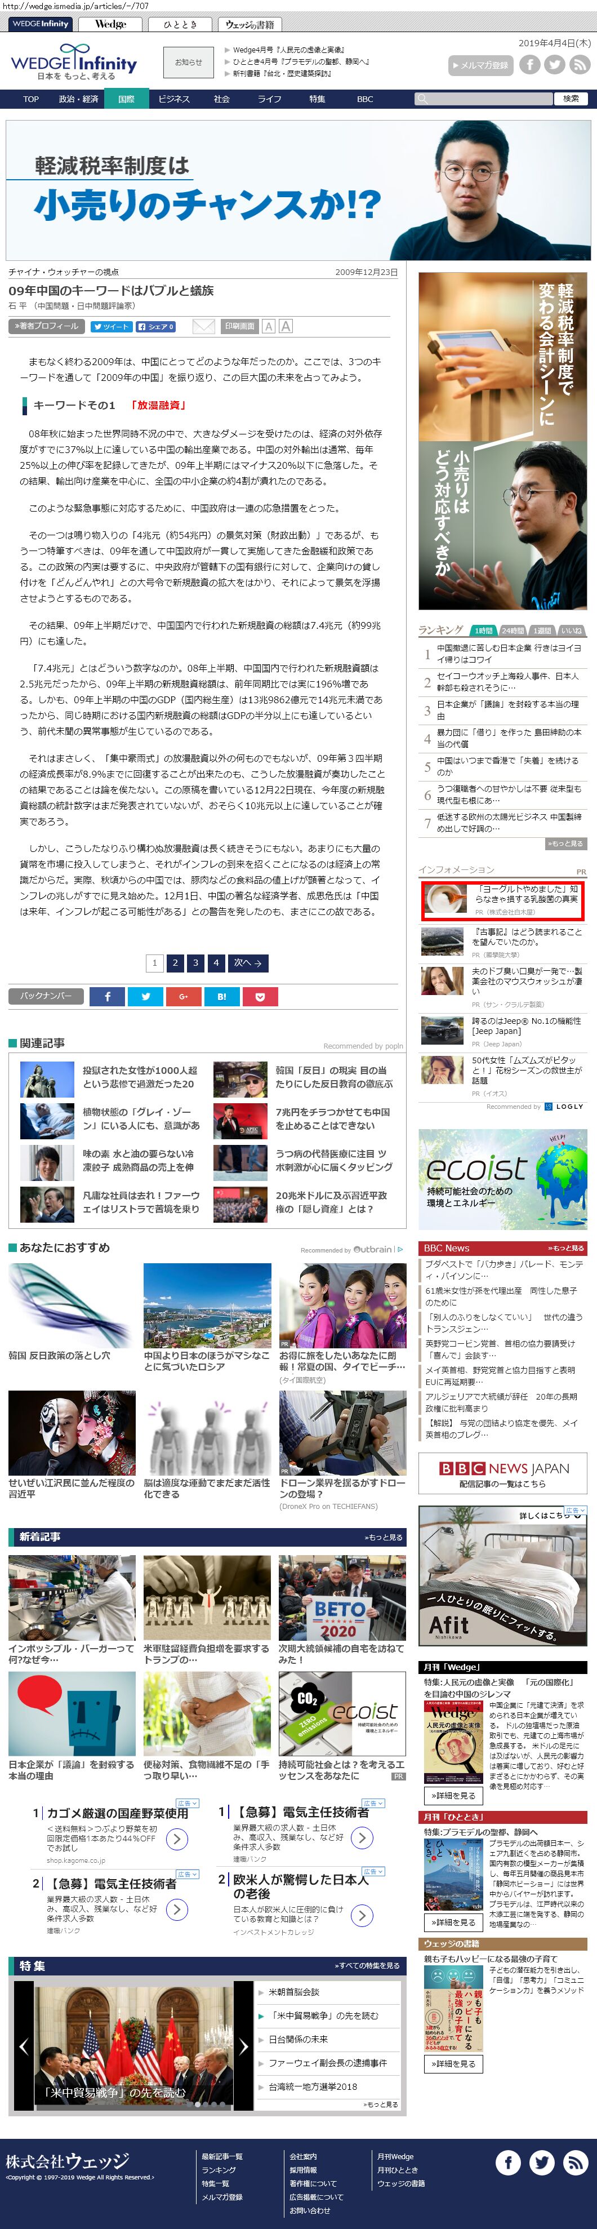The width and height of the screenshot is (597, 2229).
Task: Select larger font size A icon
Action: point(286,326)
